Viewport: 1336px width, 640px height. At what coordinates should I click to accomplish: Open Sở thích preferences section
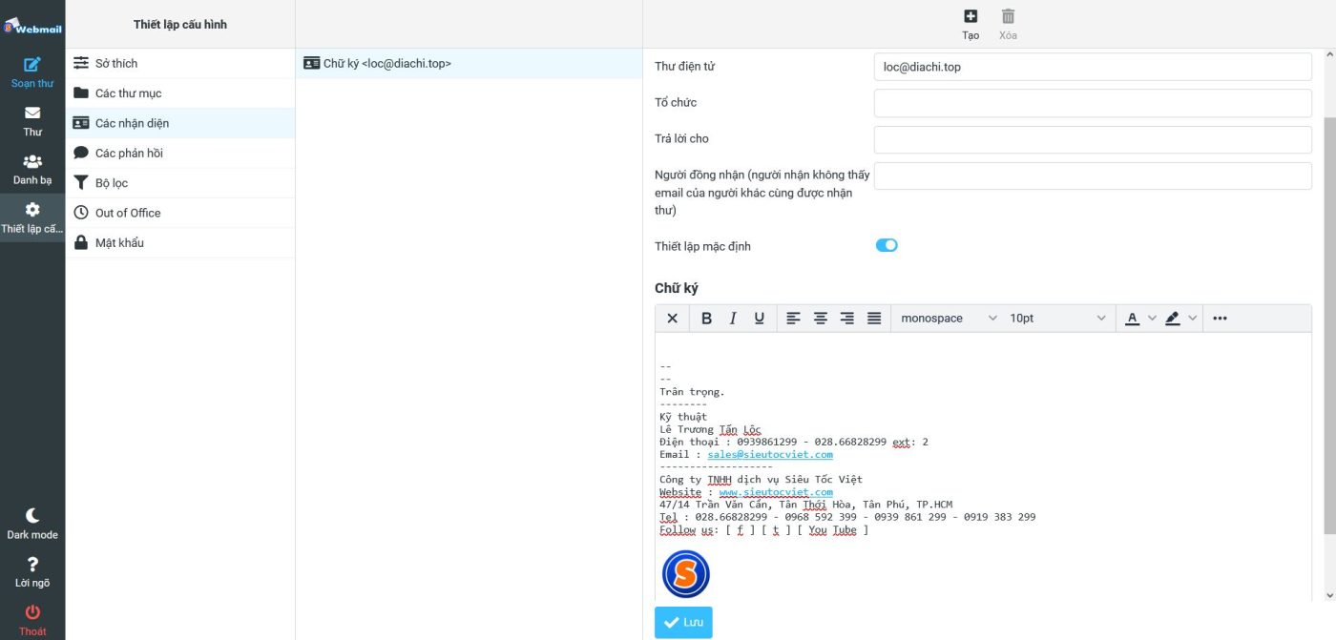179,63
